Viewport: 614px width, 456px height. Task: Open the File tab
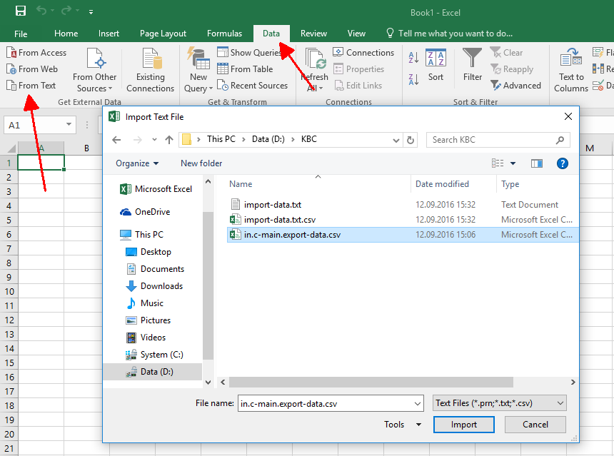pos(21,34)
